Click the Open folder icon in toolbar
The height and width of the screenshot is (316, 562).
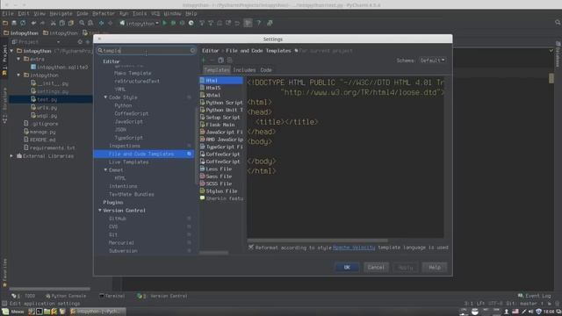(x=5, y=23)
